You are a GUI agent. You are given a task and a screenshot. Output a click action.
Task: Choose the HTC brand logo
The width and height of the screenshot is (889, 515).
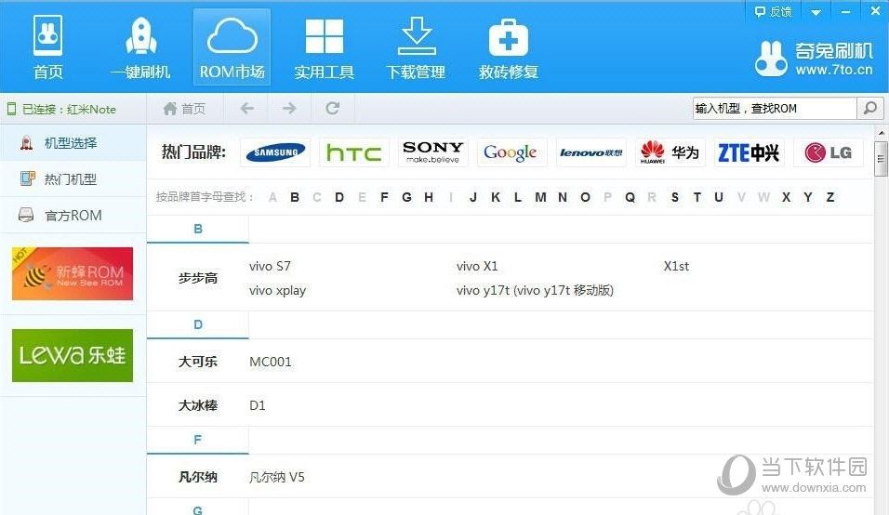[x=353, y=152]
